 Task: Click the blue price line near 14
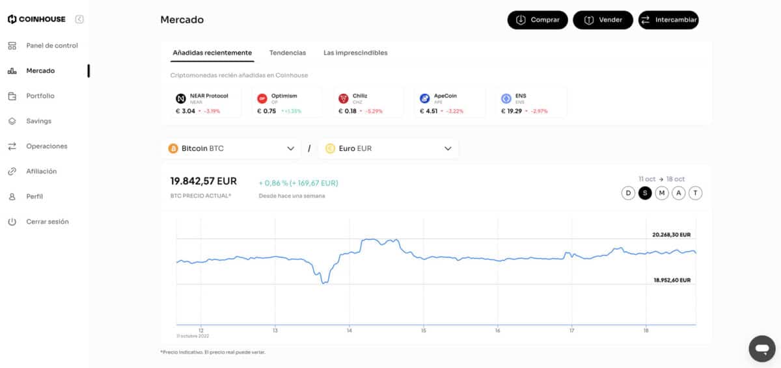tap(349, 253)
